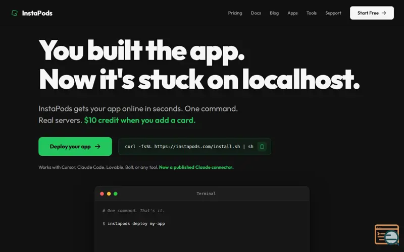Open the published Claude connector link
Viewport: 404px width, 252px height.
[x=196, y=167]
